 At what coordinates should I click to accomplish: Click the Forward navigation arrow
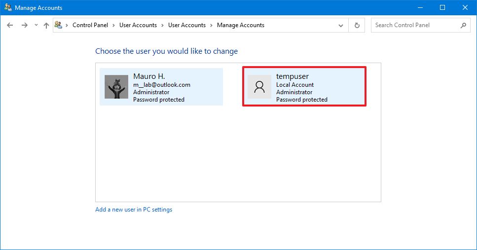tap(24, 25)
